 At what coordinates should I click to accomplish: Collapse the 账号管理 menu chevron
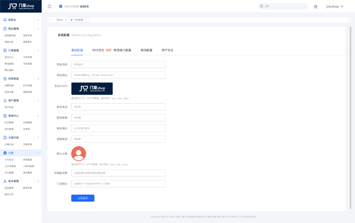[x=38, y=181]
